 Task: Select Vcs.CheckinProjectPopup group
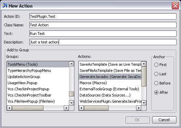38,89
